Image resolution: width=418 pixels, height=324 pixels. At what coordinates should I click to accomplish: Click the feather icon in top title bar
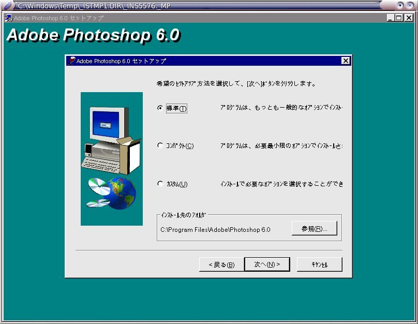pos(8,5)
